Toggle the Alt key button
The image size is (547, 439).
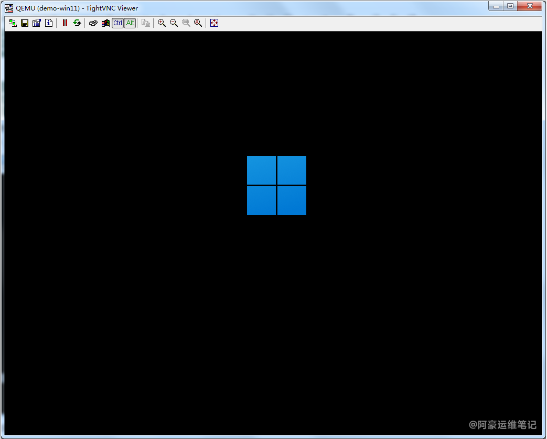click(x=130, y=23)
